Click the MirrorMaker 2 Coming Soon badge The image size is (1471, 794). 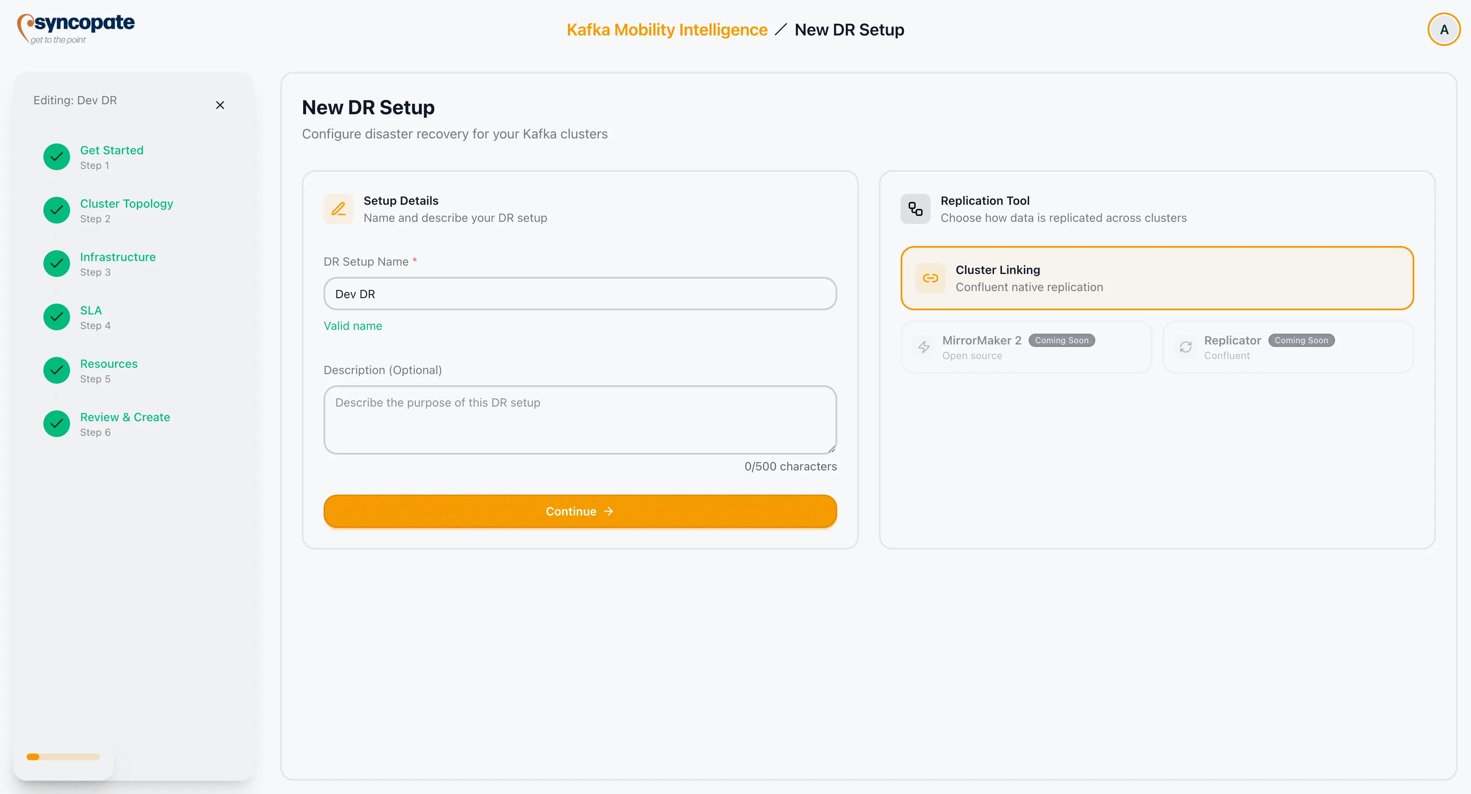[x=1061, y=340]
